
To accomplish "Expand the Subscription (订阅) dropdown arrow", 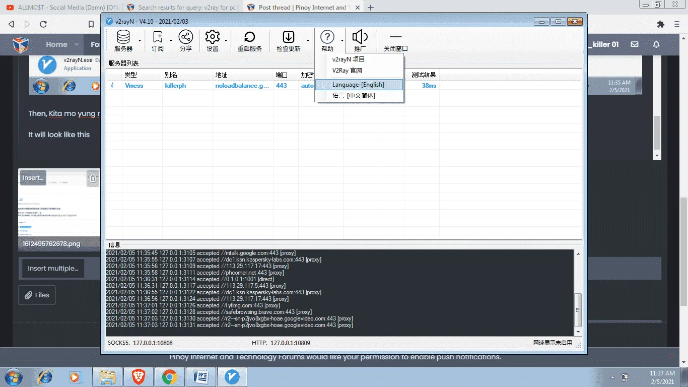I will 171,40.
